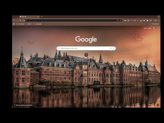Click the Customize Chrome pencil icon
The height and width of the screenshot is (123, 164).
pos(158,105)
